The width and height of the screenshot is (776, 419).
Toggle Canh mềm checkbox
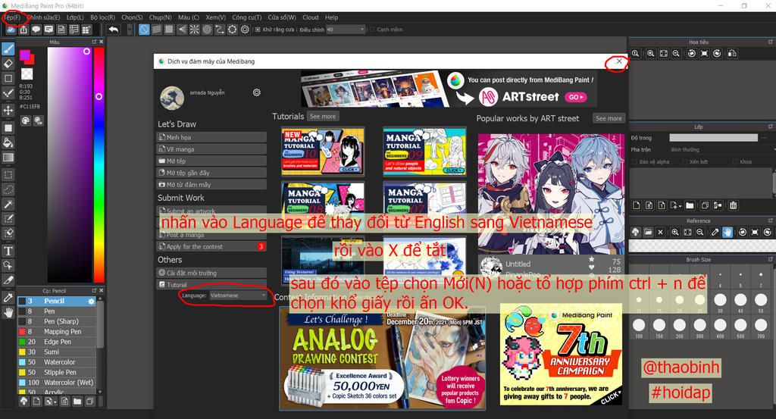pos(372,30)
